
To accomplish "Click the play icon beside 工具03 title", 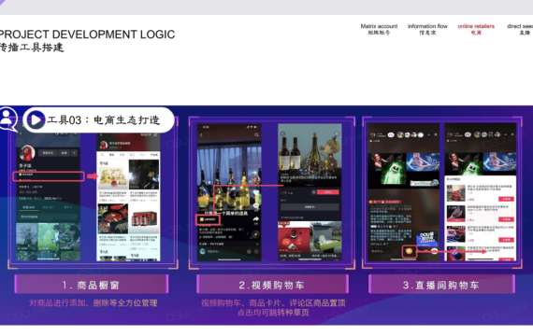I will (36, 119).
